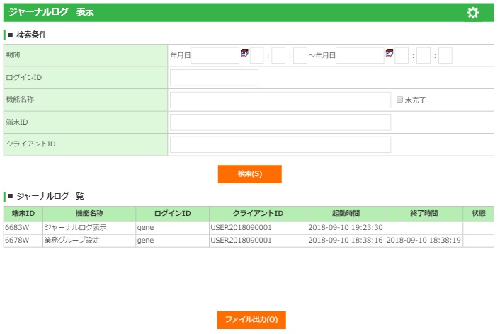Image resolution: width=500 pixels, height=334 pixels.
Task: Click the 状態 column header
Action: tap(478, 214)
